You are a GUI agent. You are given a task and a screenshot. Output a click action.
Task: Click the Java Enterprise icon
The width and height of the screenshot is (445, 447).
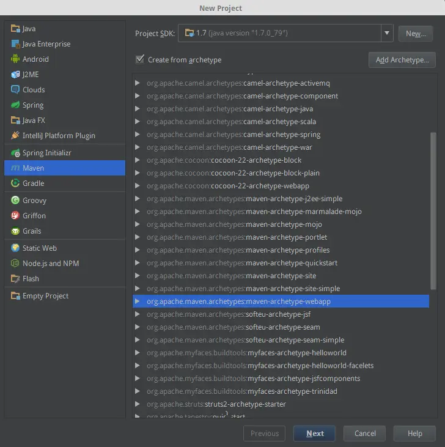(15, 44)
